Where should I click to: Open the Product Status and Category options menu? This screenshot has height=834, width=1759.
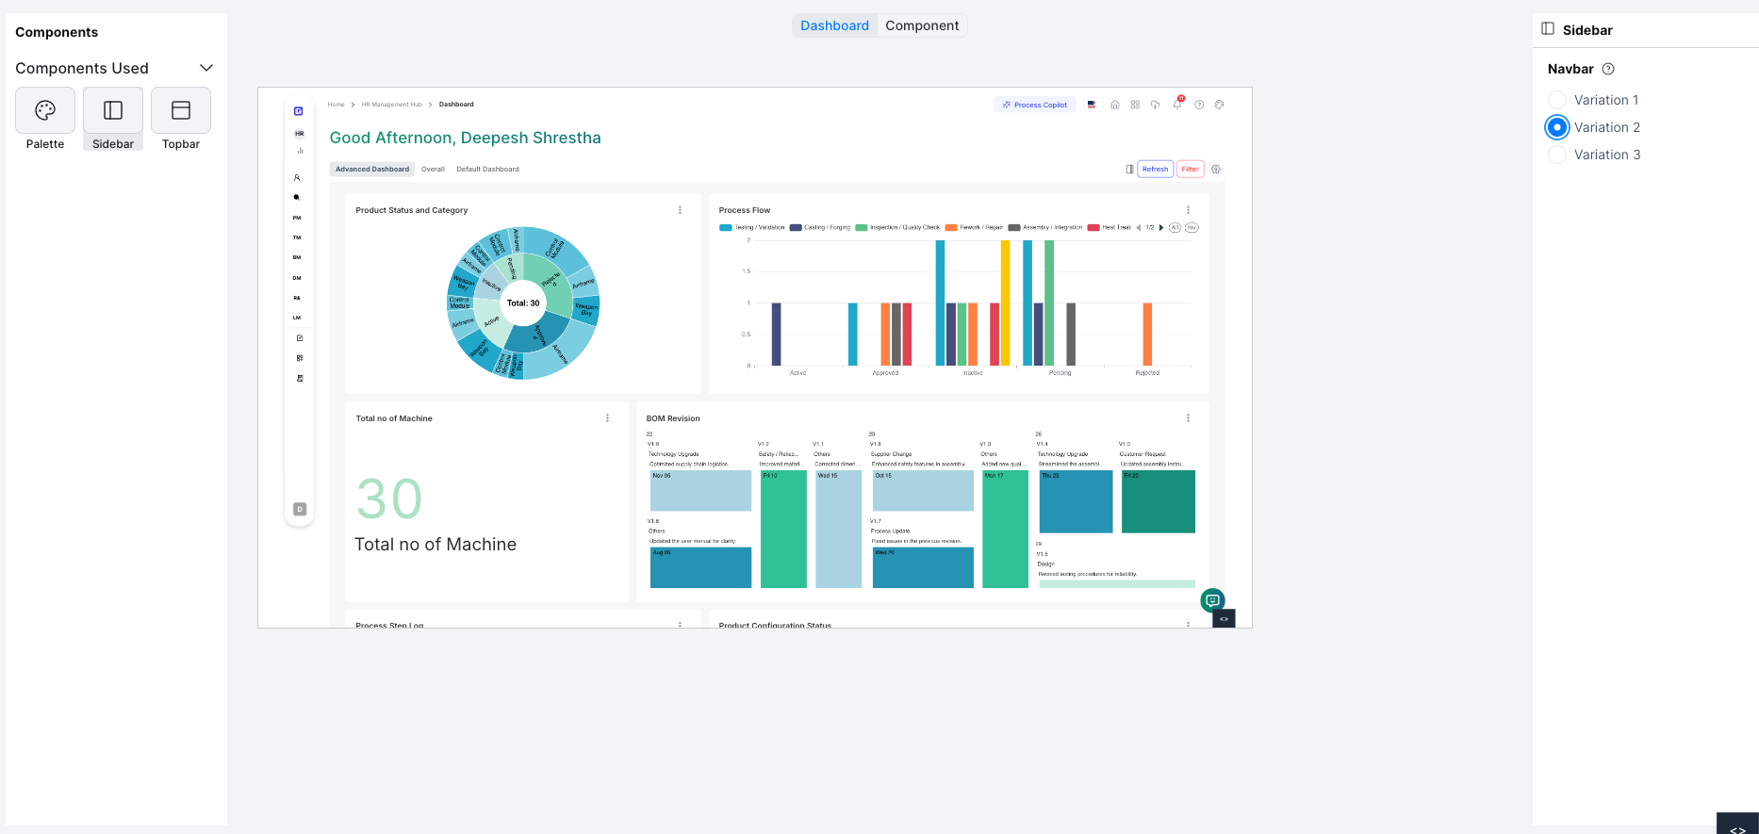coord(680,210)
